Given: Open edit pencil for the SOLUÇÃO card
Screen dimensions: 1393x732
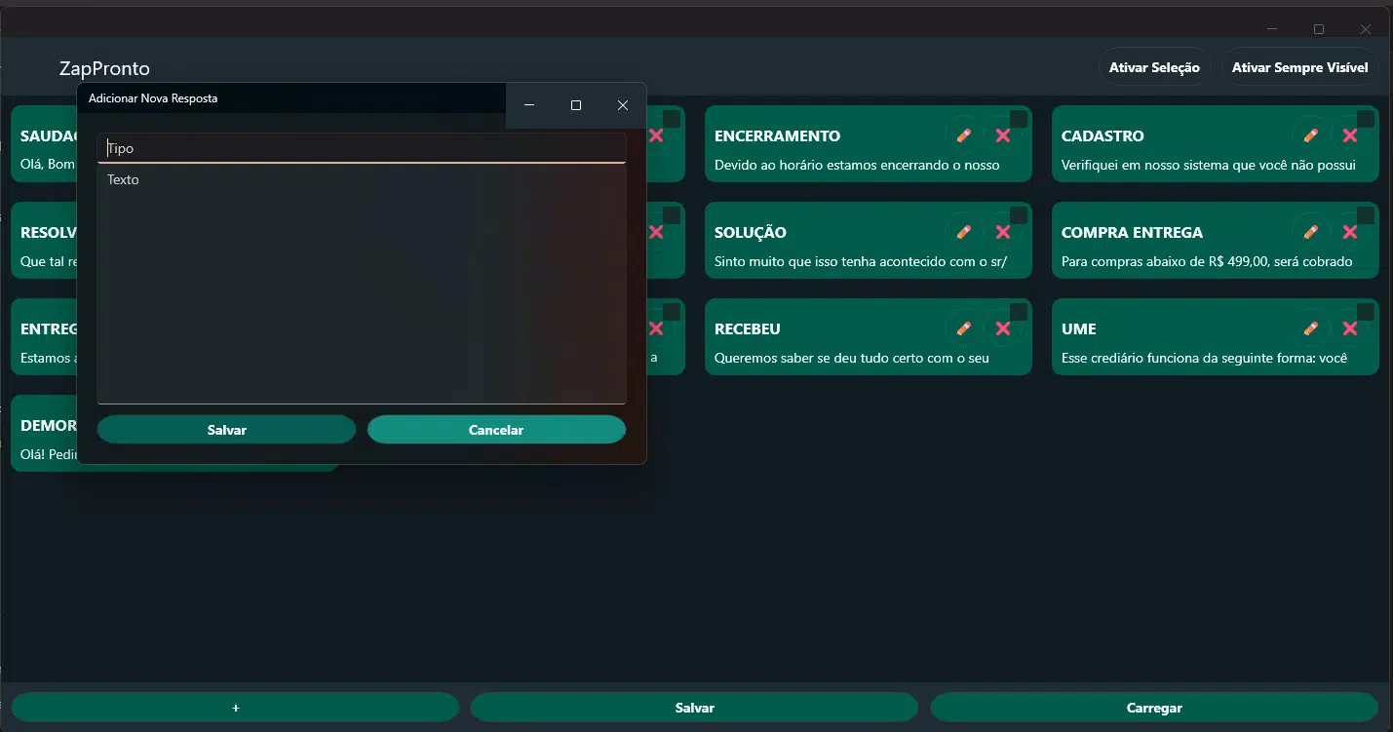Looking at the screenshot, I should [x=964, y=232].
